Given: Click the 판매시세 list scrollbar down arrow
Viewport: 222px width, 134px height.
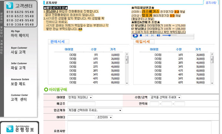Looking at the screenshot, I should click(x=127, y=83).
